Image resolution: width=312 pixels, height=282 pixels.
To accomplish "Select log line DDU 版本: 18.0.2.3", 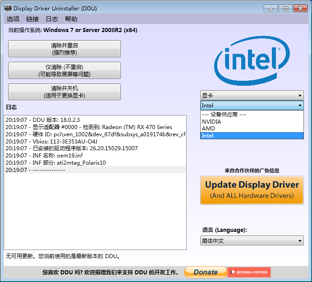I will [x=95, y=120].
